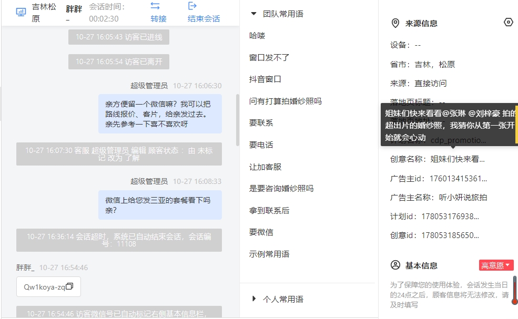
Task: Click the sender label 超级管理员 at 16:06:30
Action: pos(149,86)
